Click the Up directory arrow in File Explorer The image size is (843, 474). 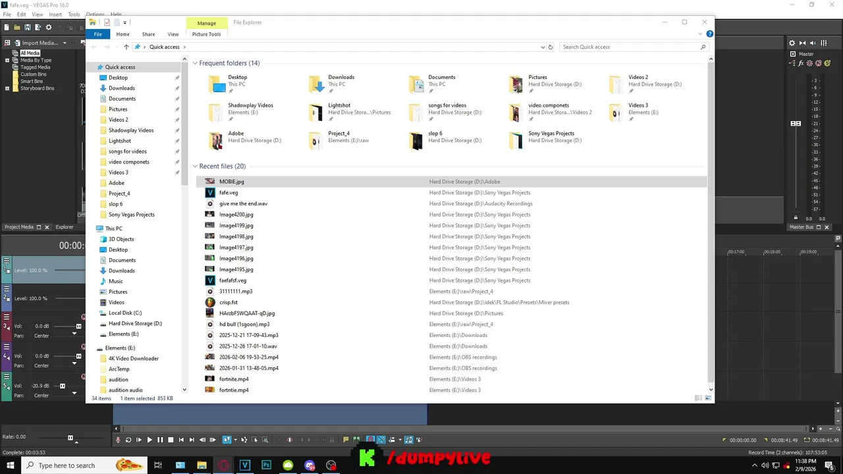[x=126, y=47]
